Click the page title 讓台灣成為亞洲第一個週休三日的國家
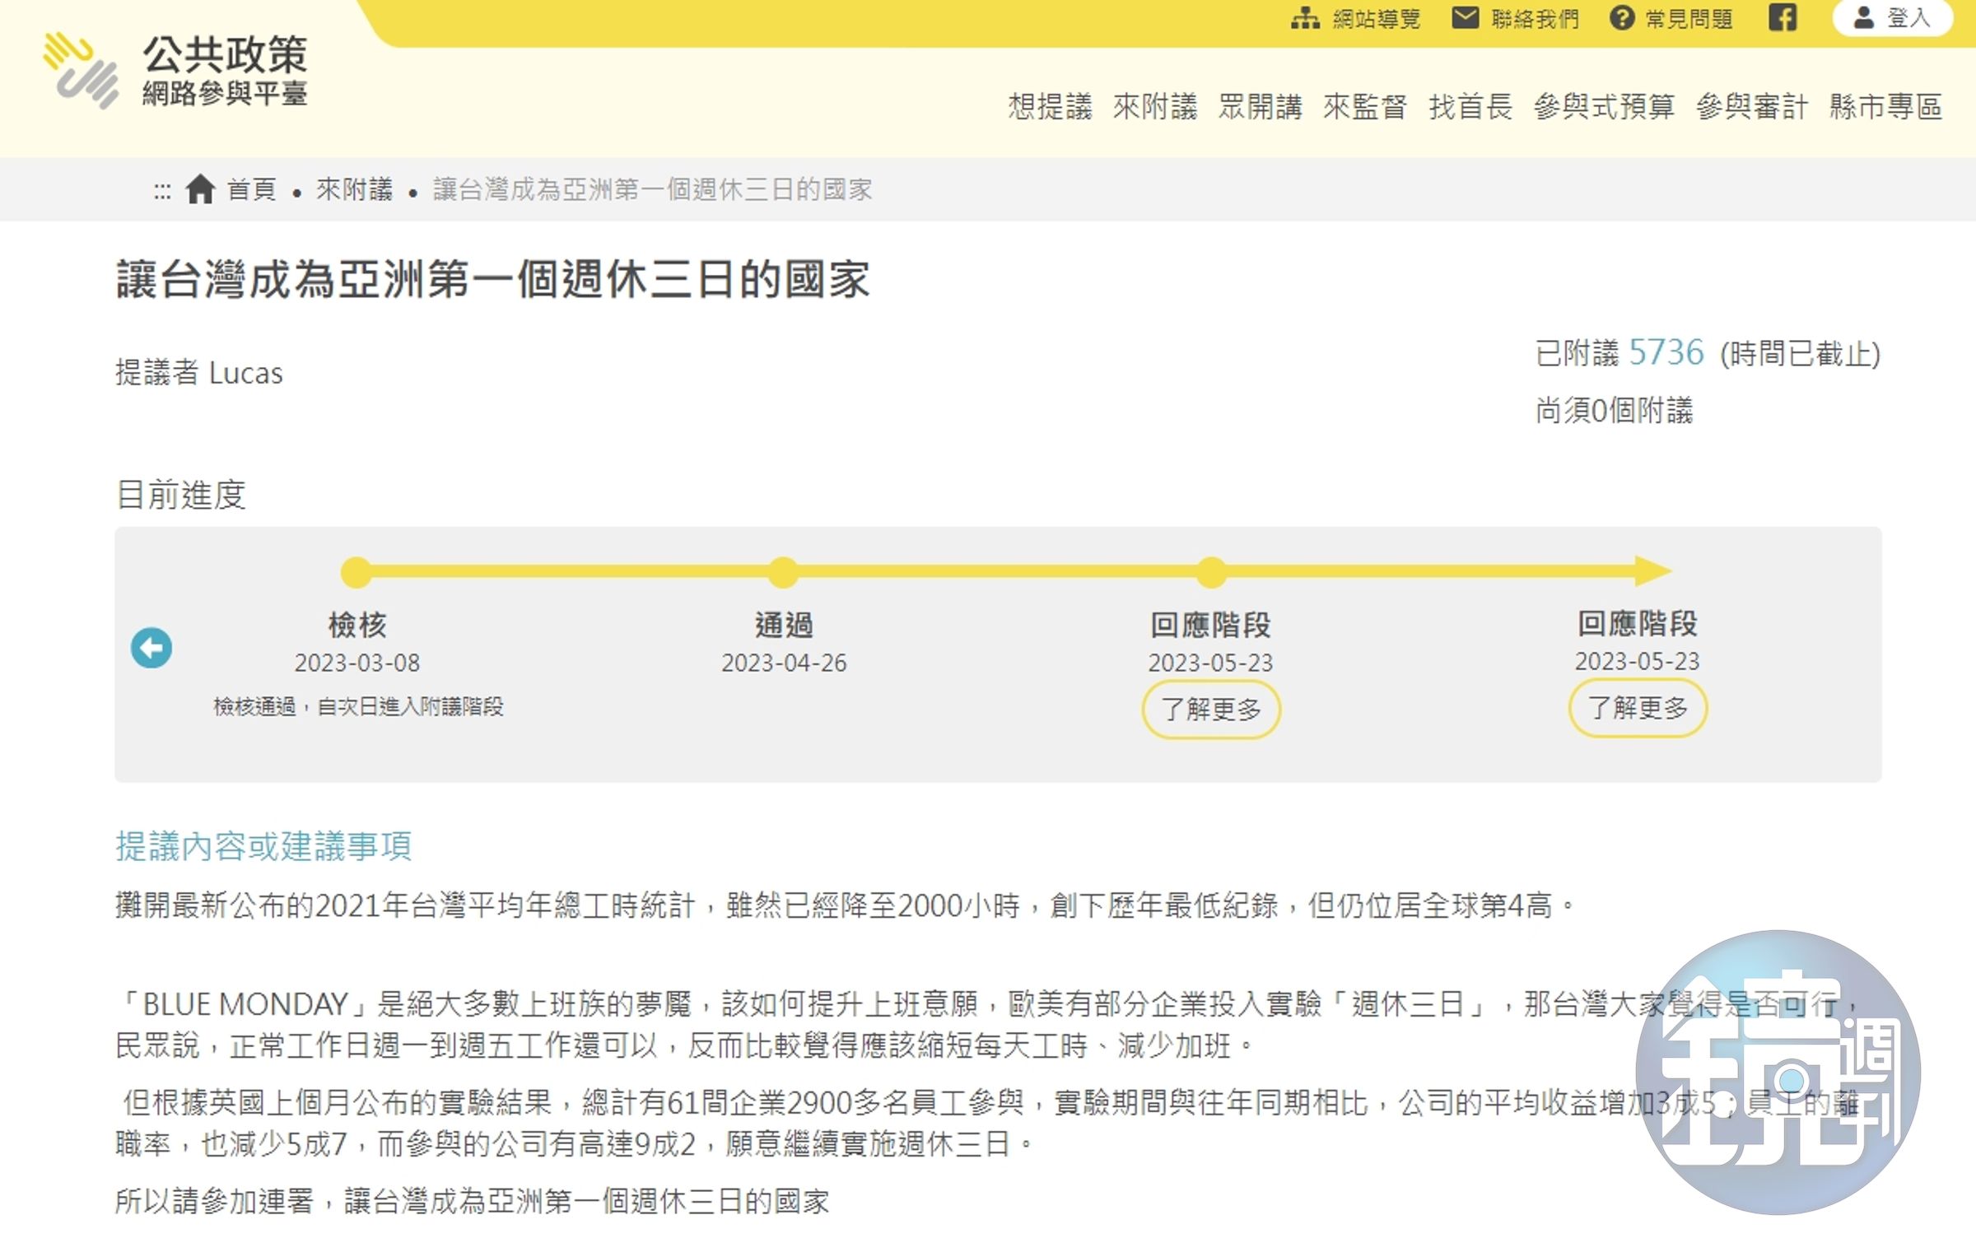 492,280
